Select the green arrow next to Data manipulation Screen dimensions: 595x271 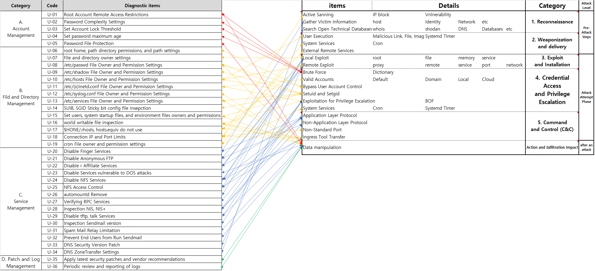point(301,147)
